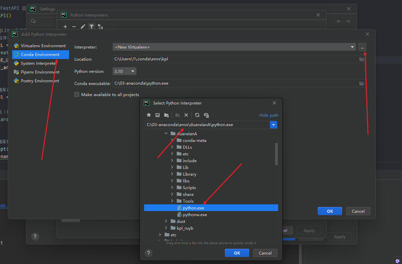
Task: Open the Interpreter dropdown showing New Virtualenv
Action: (x=234, y=47)
